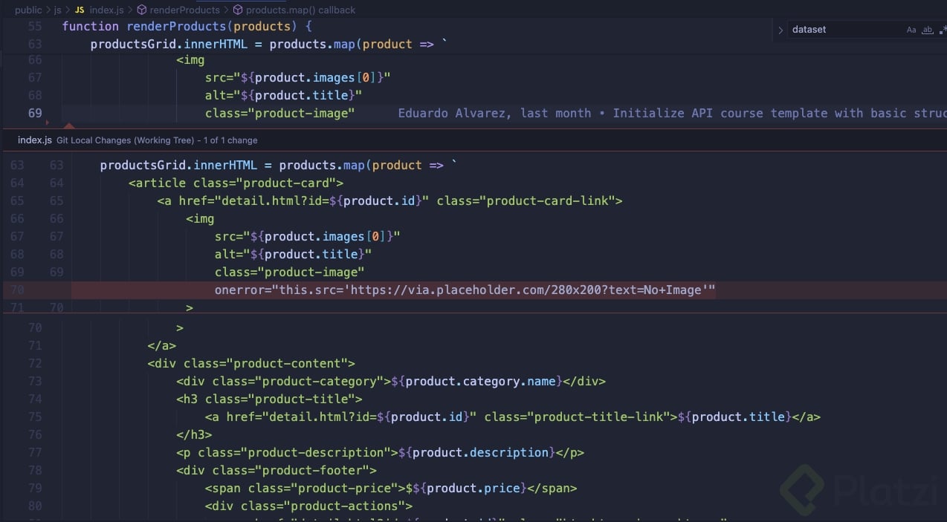
Task: Expand the replace row with the find chevron
Action: pos(780,30)
